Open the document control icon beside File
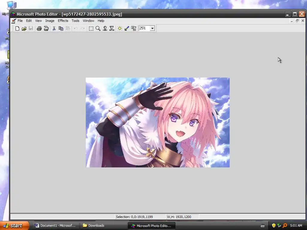The image size is (307, 230). pos(13,21)
